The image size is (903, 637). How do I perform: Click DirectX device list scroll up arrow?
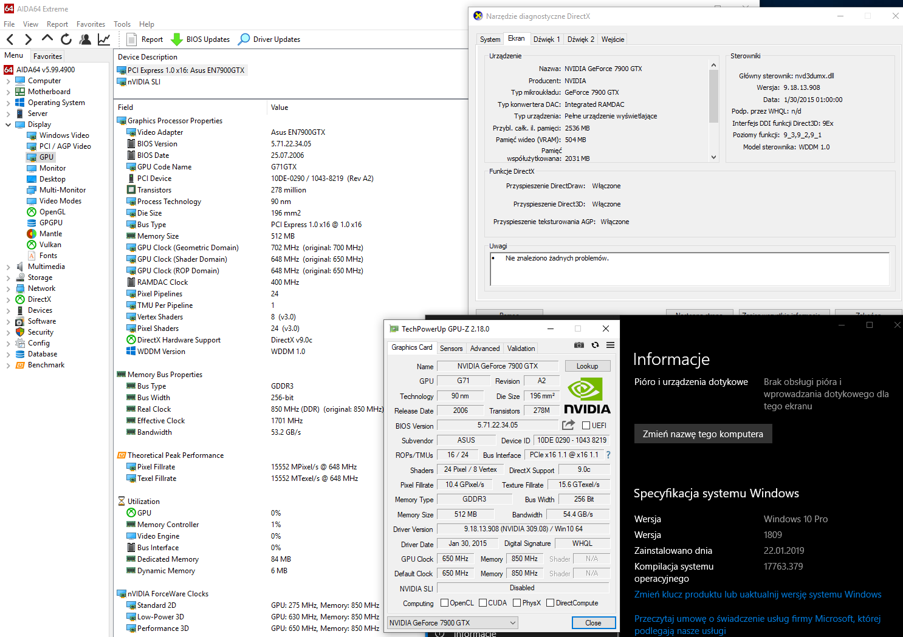tap(713, 65)
